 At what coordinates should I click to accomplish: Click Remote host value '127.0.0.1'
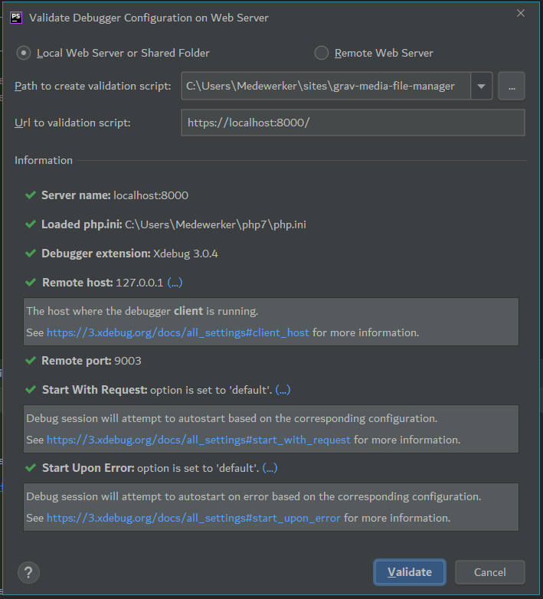point(139,283)
